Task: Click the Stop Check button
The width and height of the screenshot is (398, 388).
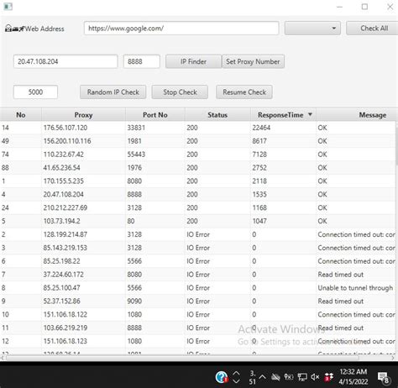Action: pos(180,92)
